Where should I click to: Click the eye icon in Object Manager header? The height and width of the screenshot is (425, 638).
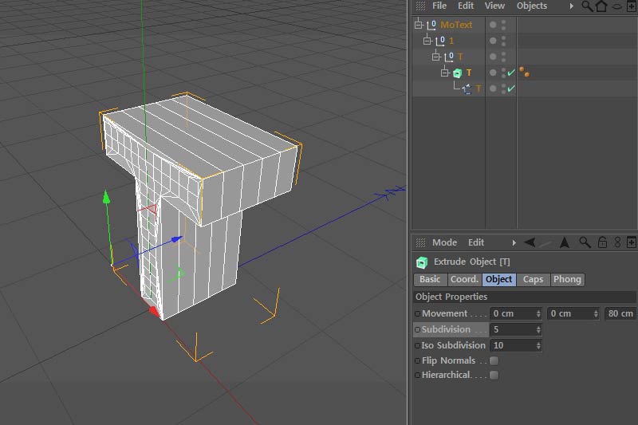(617, 6)
